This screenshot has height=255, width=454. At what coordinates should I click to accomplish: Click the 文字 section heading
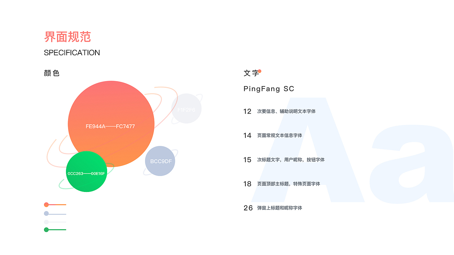[x=251, y=73]
